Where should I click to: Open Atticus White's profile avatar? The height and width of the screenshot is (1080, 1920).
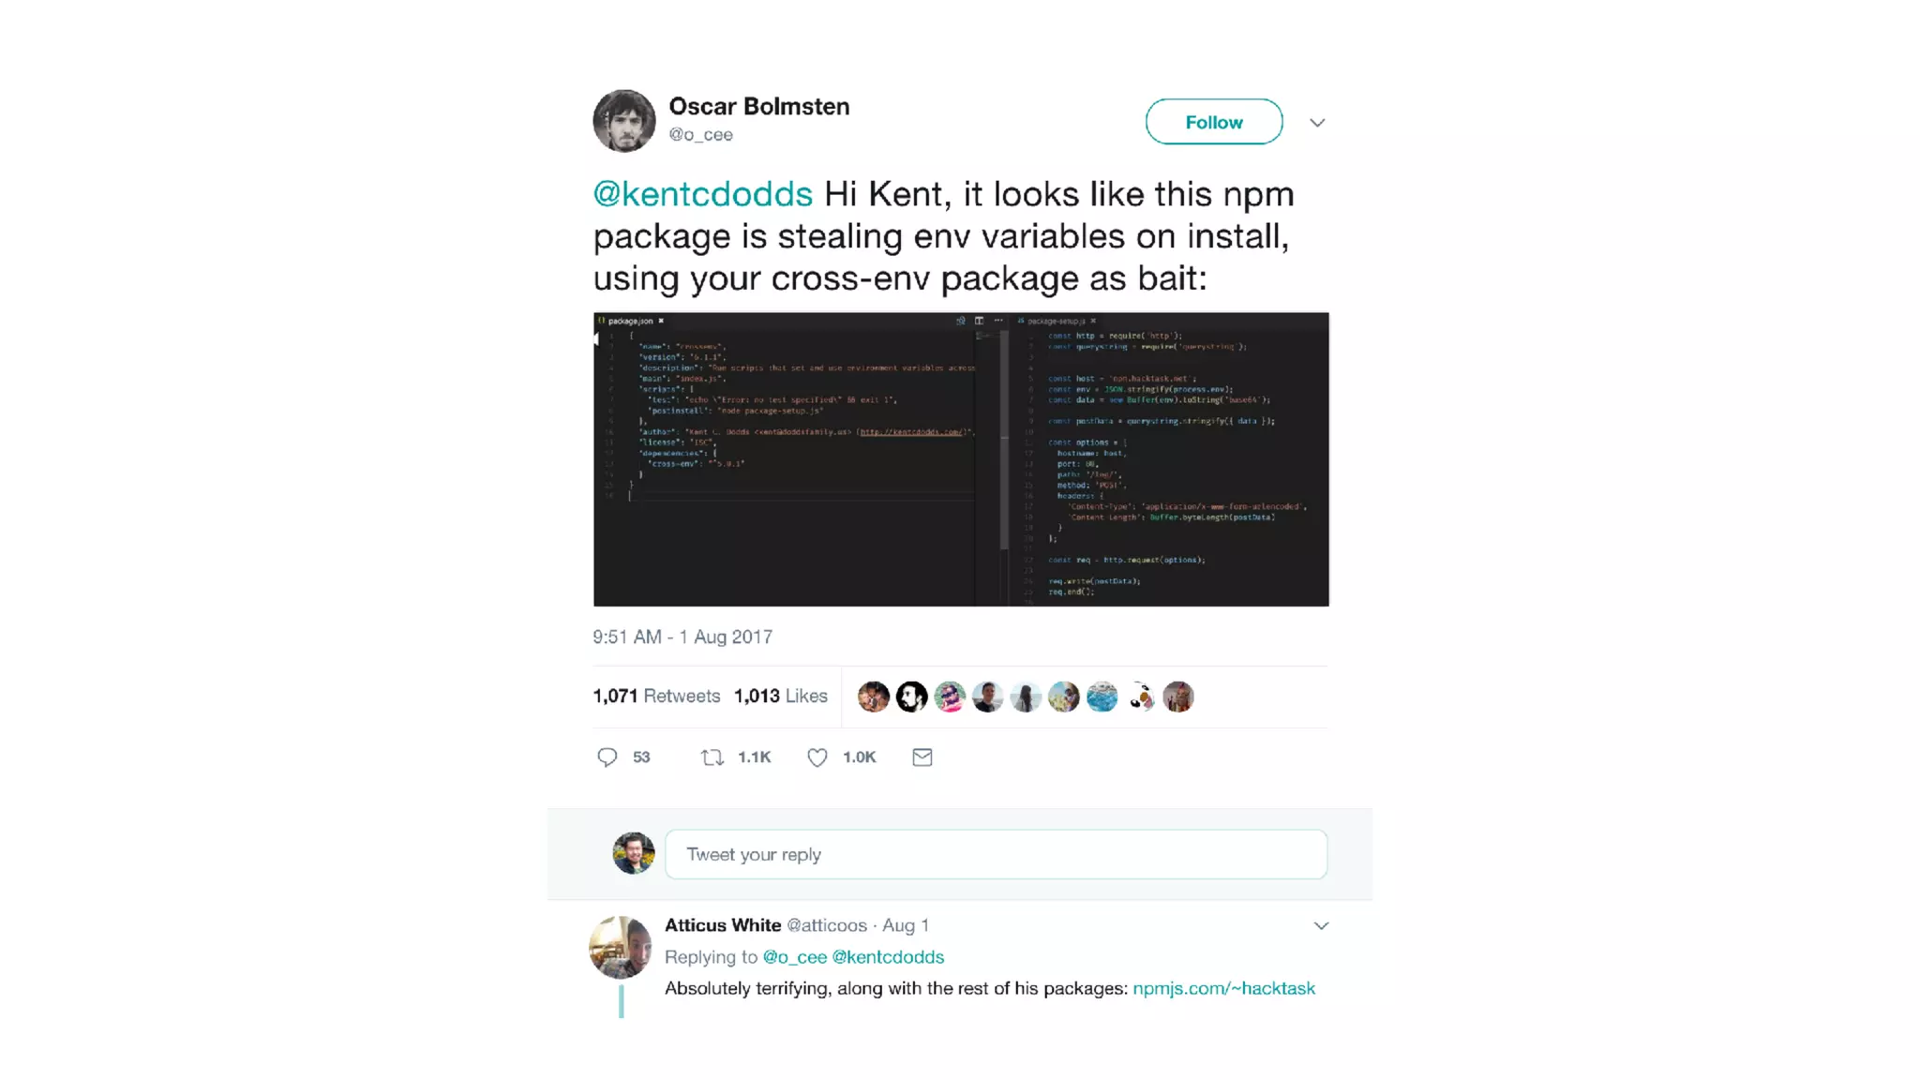point(620,947)
